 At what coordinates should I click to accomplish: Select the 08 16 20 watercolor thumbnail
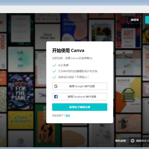click(x=21, y=59)
